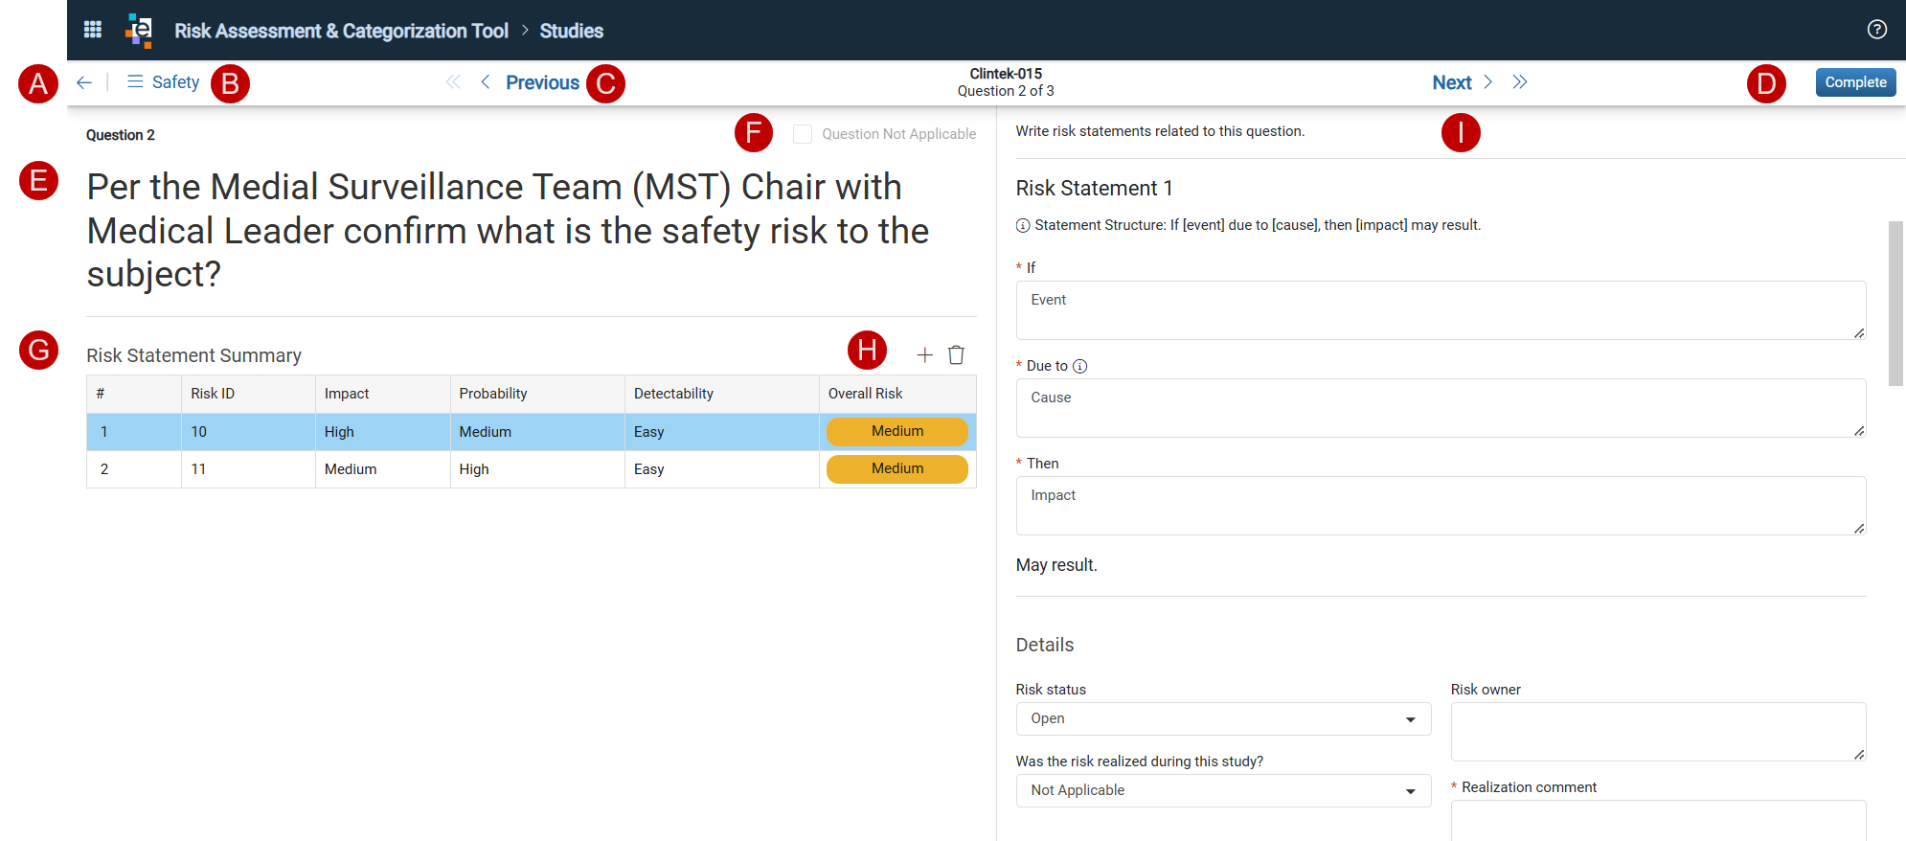Image resolution: width=1906 pixels, height=841 pixels.
Task: Click the Event text field
Action: coord(1441,310)
